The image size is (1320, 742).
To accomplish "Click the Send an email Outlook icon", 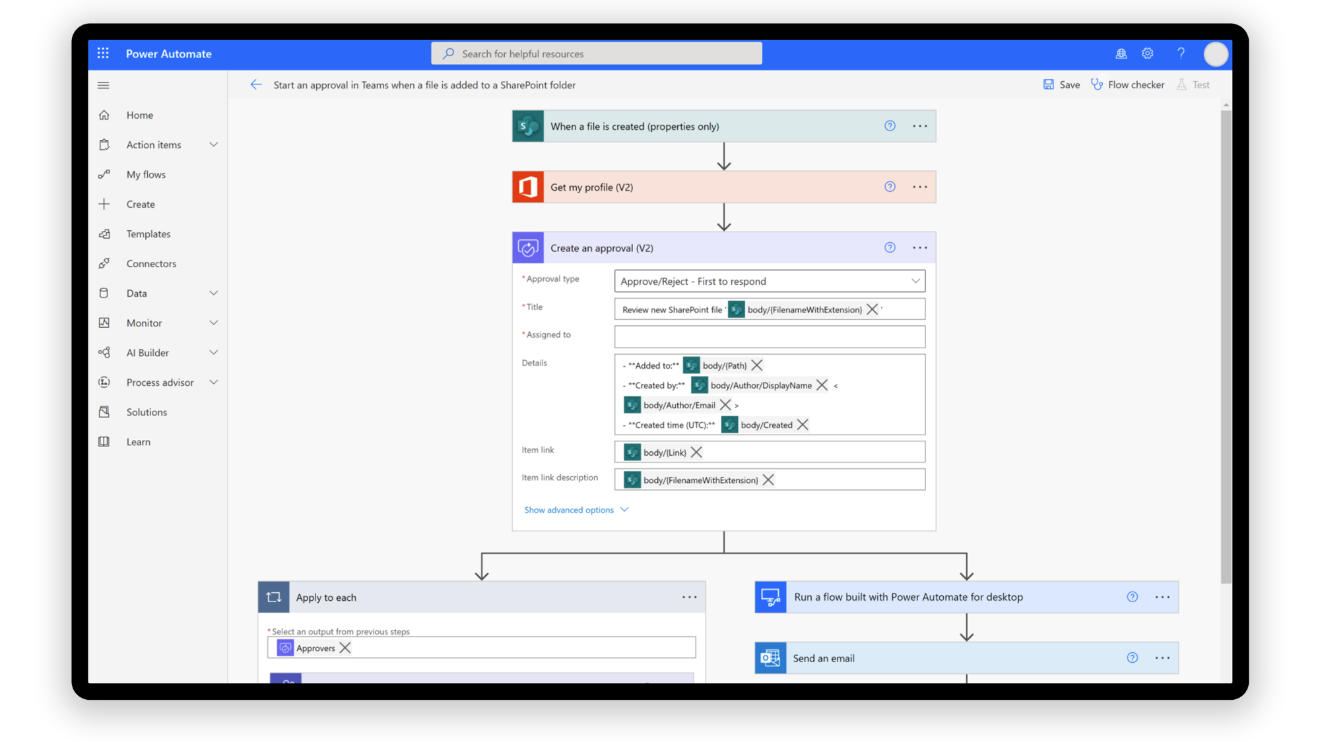I will (770, 658).
